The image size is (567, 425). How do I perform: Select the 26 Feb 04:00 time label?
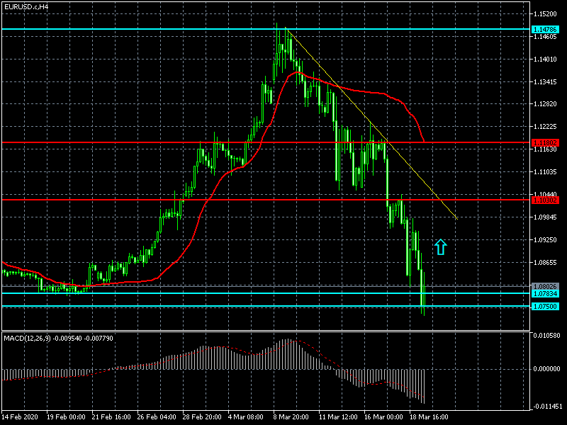point(157,417)
